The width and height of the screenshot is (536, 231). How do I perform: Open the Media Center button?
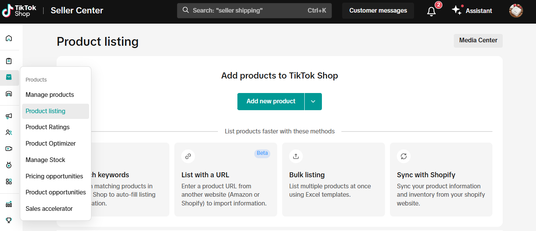pyautogui.click(x=478, y=40)
